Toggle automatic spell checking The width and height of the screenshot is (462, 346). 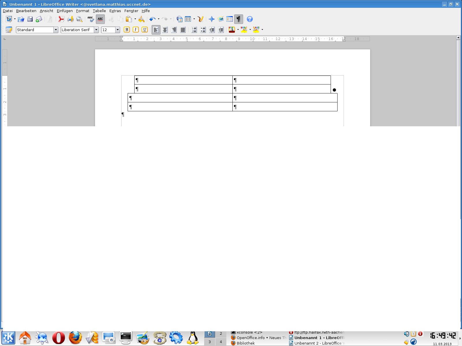(100, 19)
